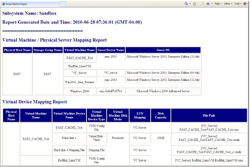Click the Persistent disk mode cell
Image resolution: width=251 pixels, height=167 pixels.
pos(118,138)
